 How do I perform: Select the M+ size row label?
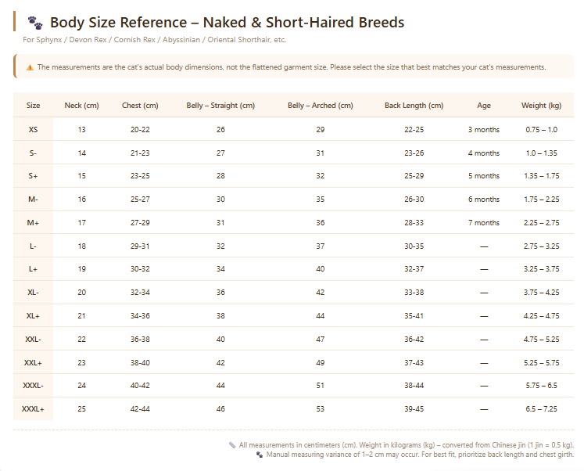33,222
